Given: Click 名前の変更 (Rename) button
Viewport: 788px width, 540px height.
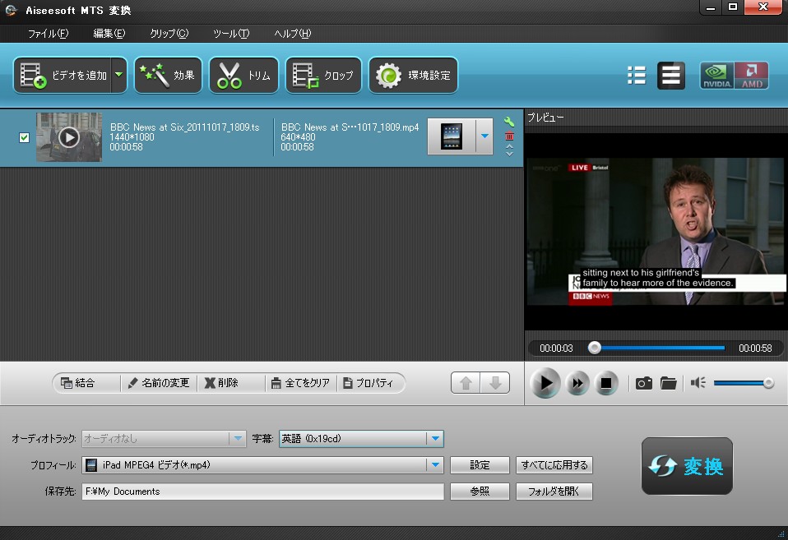Looking at the screenshot, I should click(159, 383).
